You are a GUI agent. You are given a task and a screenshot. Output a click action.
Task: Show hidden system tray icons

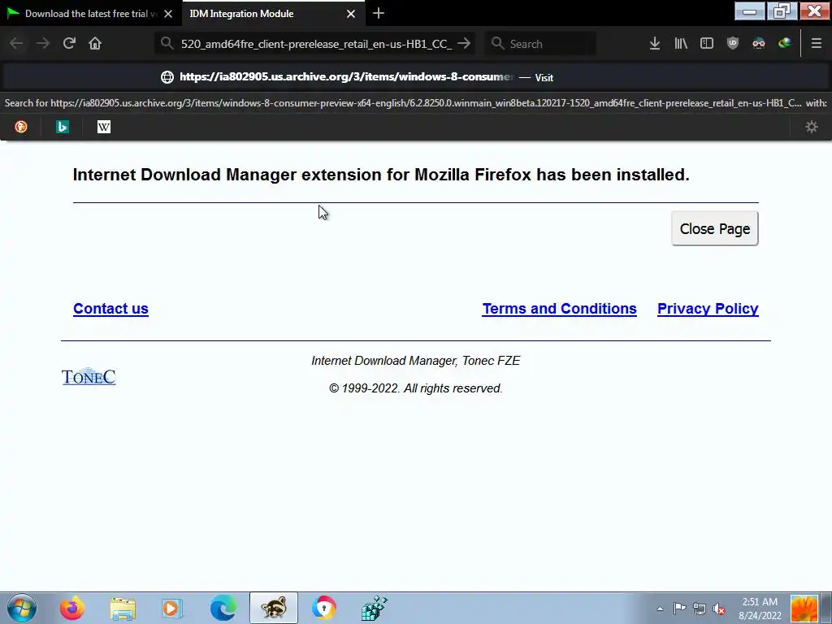[660, 609]
